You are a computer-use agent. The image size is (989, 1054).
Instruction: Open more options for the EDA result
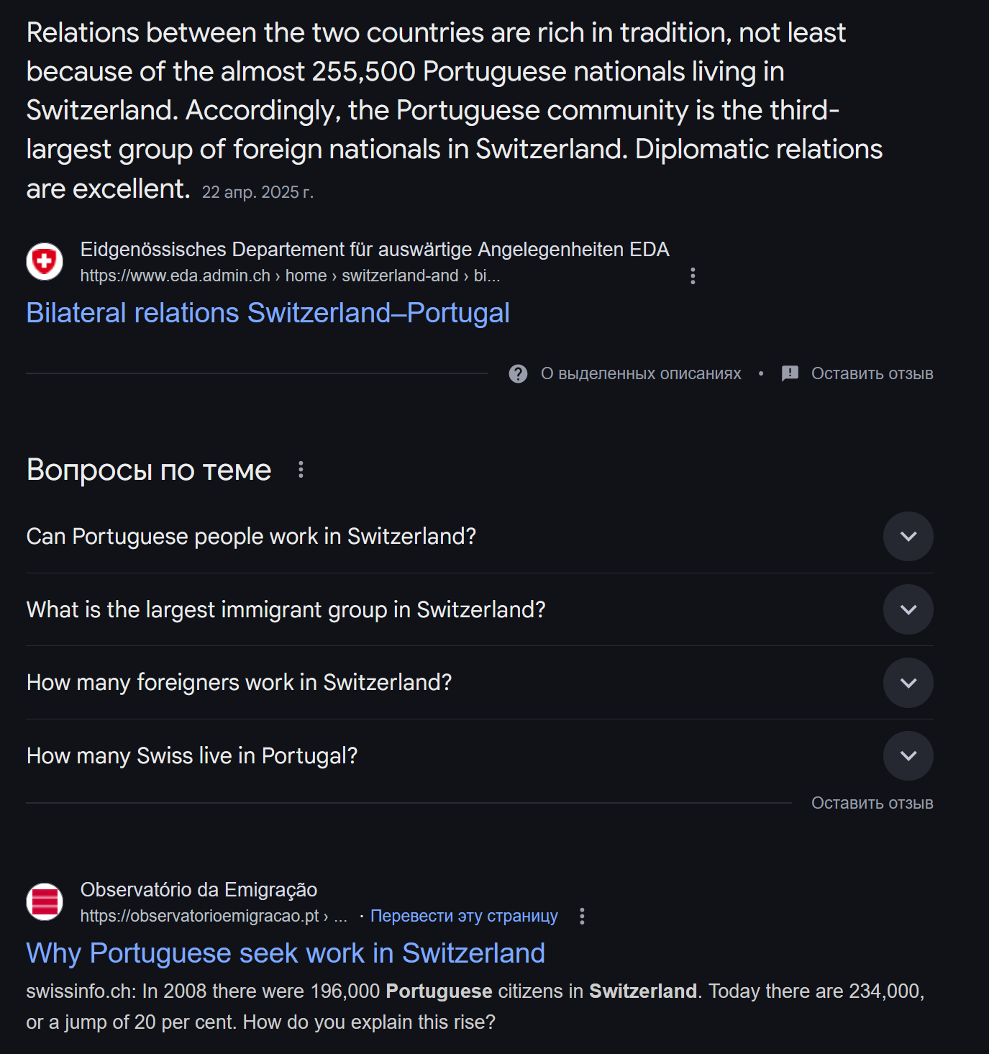(693, 276)
